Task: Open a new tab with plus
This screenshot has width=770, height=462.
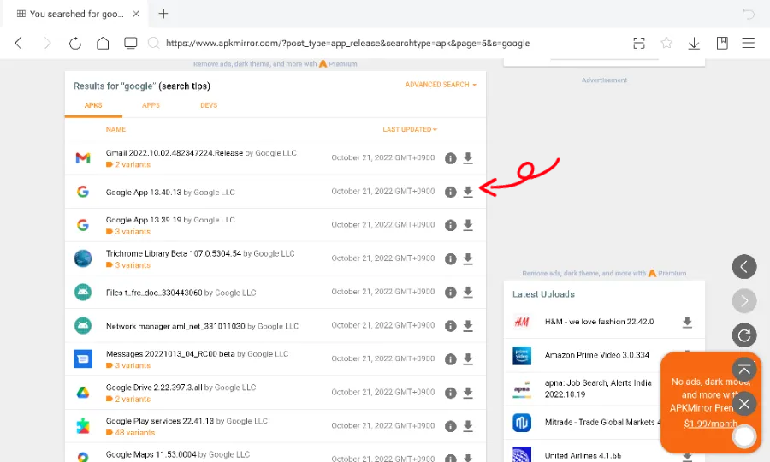Action: click(x=163, y=14)
